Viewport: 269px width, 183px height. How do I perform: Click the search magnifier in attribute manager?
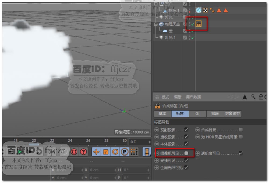tap(253, 97)
